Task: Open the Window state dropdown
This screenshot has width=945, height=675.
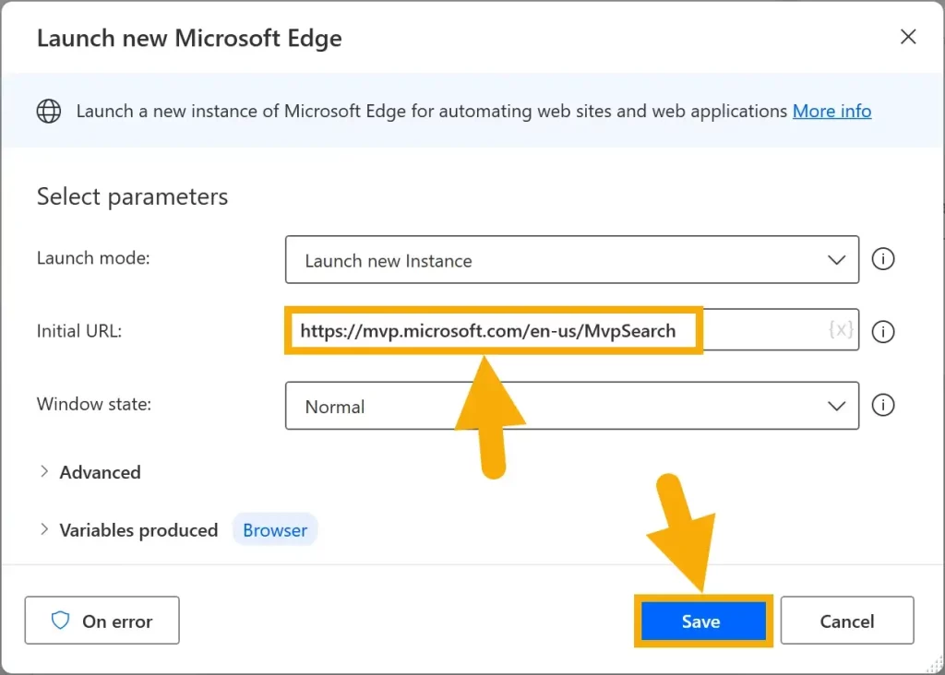Action: tap(571, 406)
